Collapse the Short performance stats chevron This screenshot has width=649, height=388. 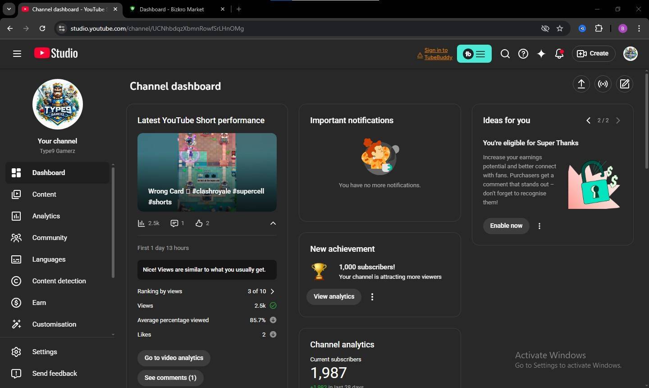273,223
